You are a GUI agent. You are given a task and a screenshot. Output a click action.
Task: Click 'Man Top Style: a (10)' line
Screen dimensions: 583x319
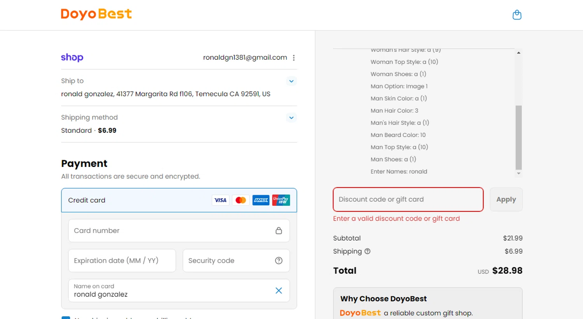coord(399,147)
